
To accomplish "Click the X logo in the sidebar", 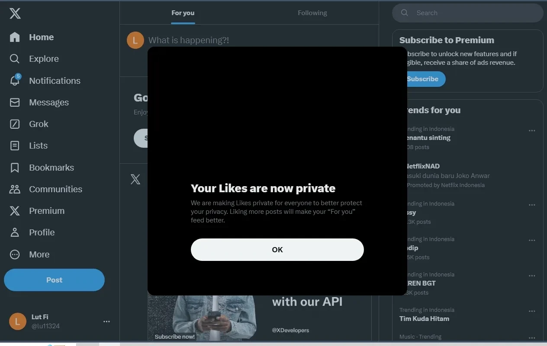I will click(x=15, y=13).
